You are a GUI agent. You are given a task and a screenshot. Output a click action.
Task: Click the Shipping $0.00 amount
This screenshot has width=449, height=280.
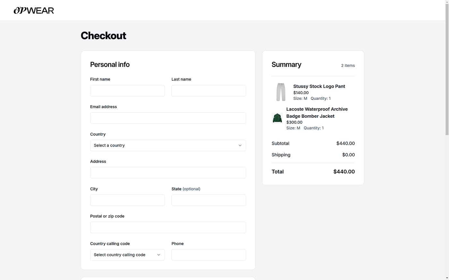pos(348,155)
